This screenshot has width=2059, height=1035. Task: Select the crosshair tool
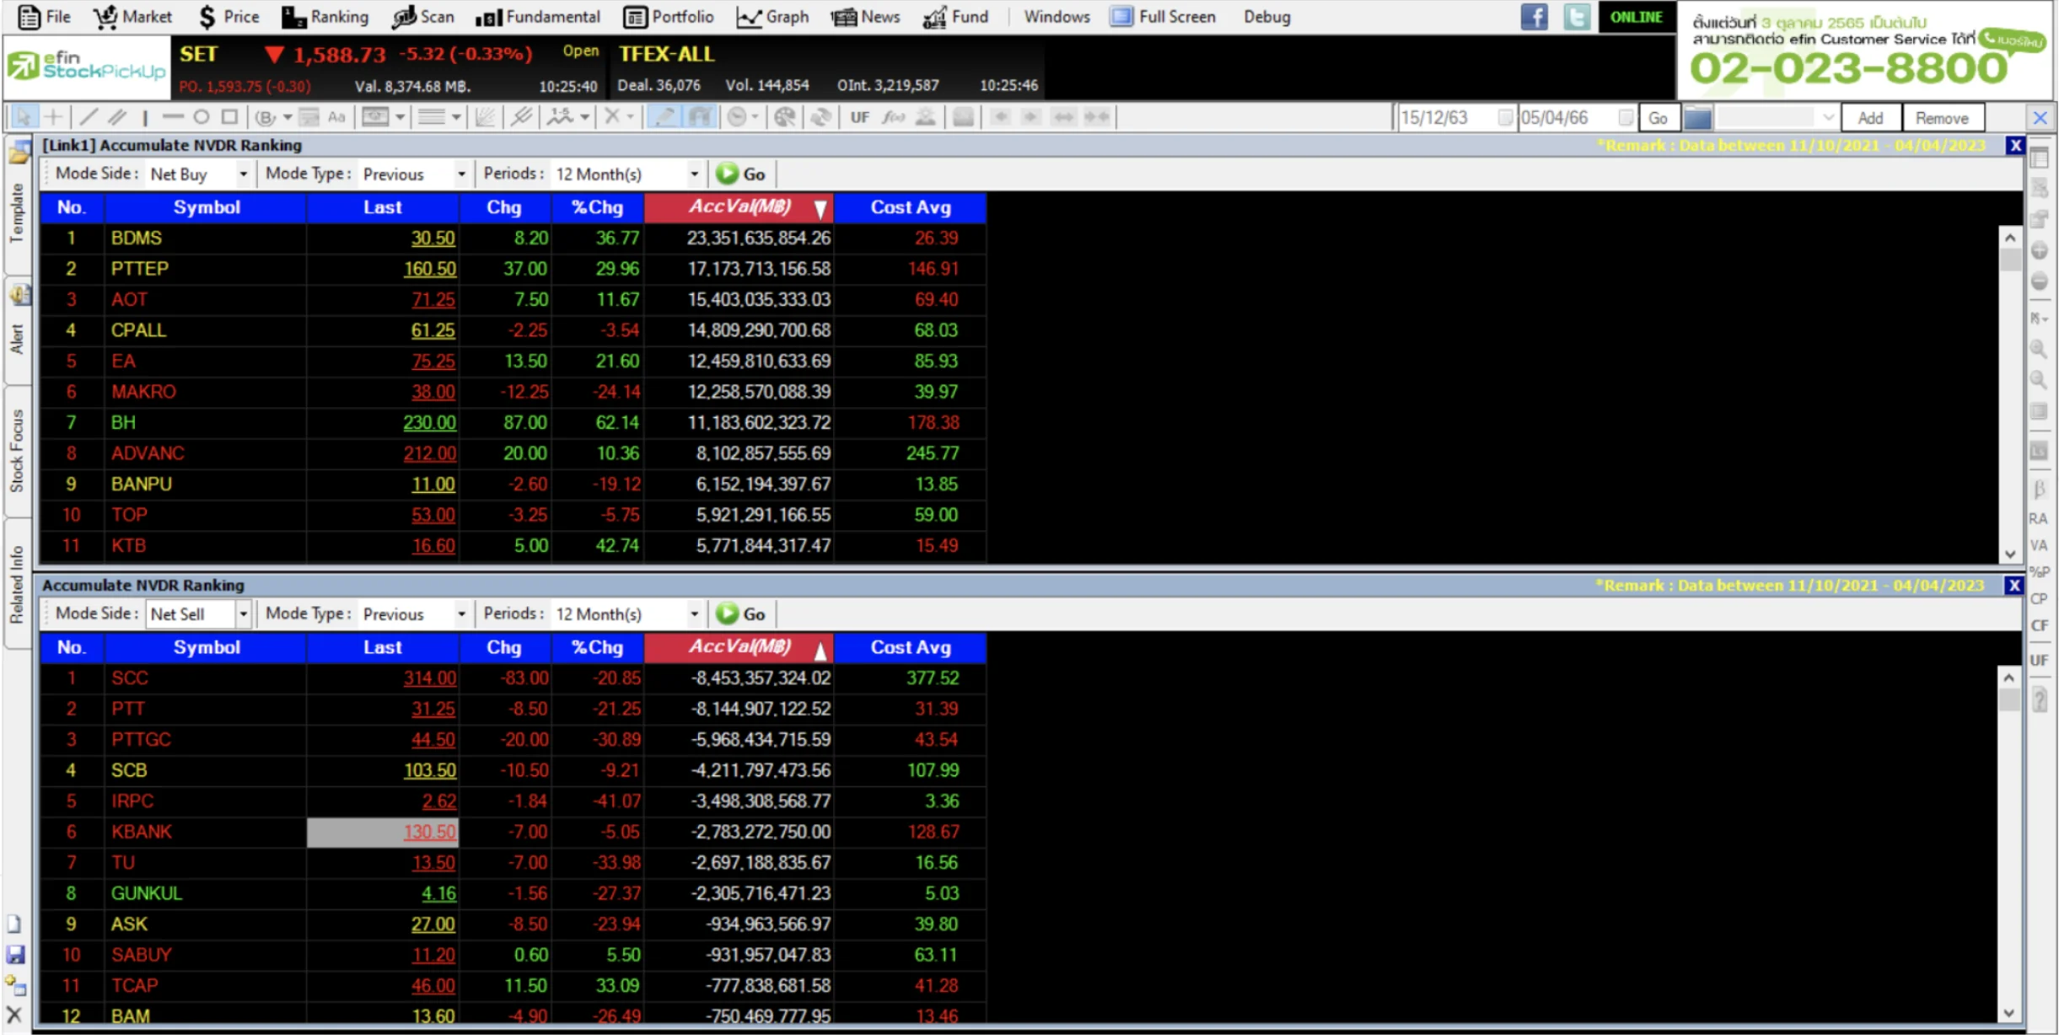(52, 117)
